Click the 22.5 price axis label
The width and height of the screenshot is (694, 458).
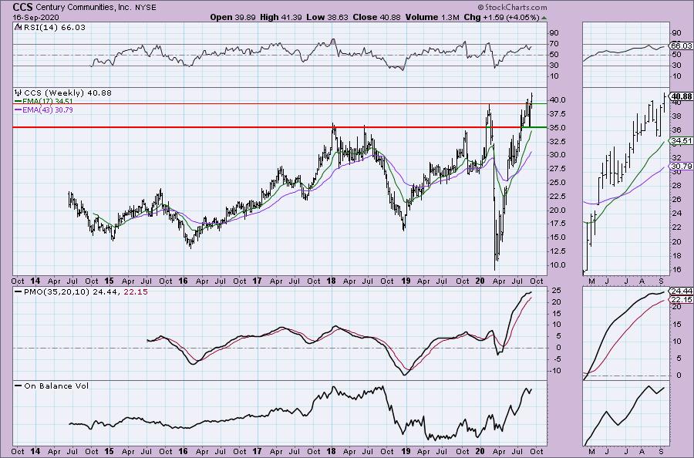(558, 196)
